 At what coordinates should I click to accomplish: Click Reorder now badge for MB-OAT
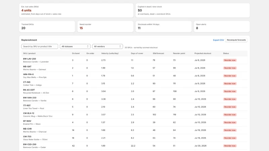pyautogui.click(x=230, y=68)
